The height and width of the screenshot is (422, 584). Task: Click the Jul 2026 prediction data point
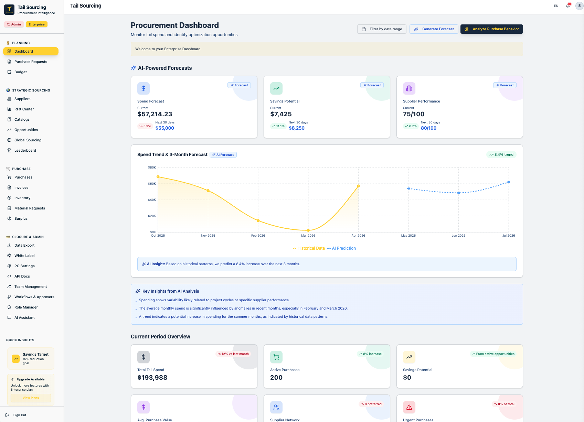[x=509, y=182]
